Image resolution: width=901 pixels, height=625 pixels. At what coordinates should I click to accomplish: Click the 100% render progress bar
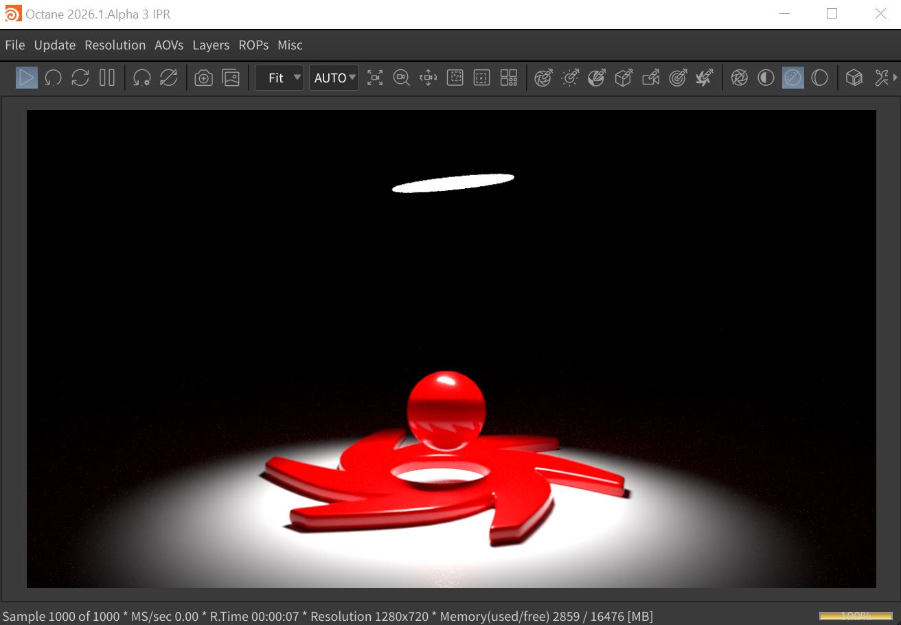click(856, 615)
